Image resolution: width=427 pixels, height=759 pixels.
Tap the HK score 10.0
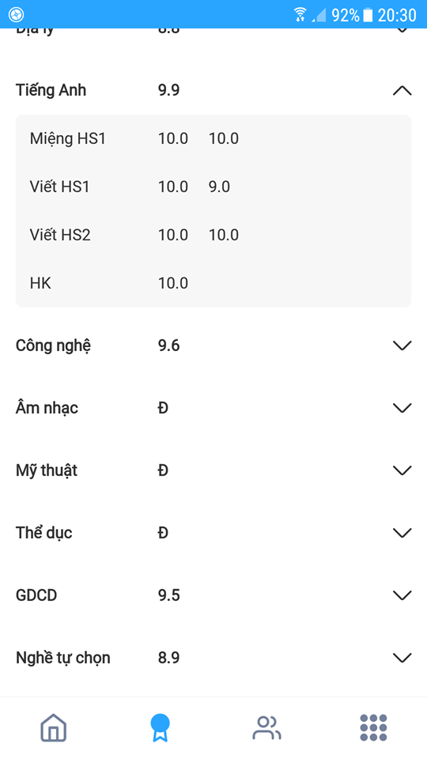[173, 283]
